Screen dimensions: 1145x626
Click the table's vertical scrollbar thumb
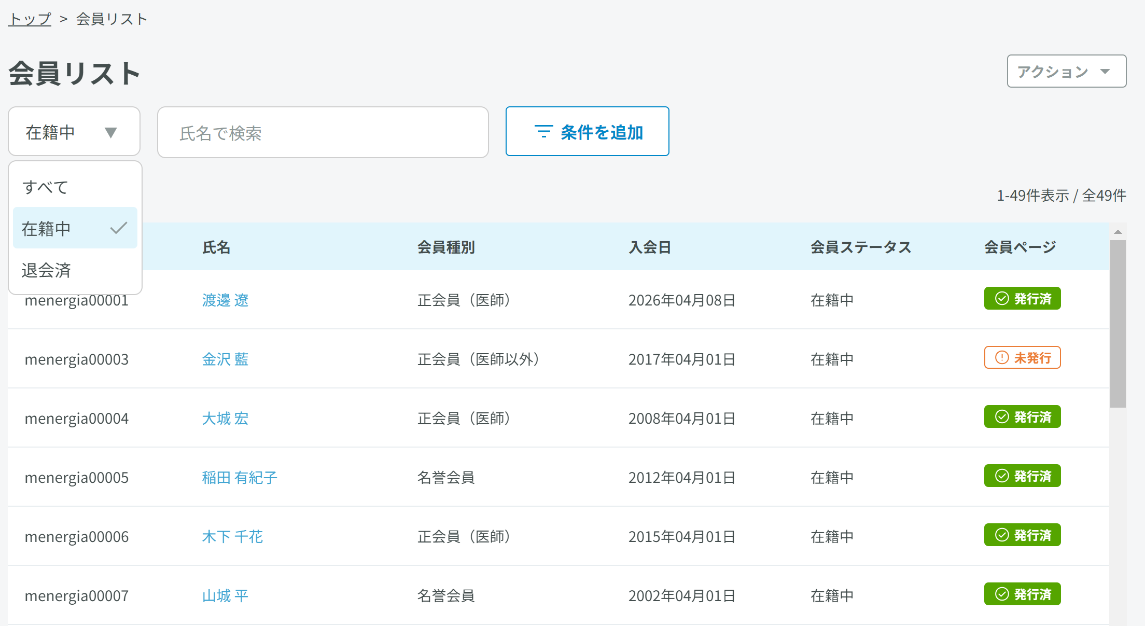pyautogui.click(x=1118, y=324)
